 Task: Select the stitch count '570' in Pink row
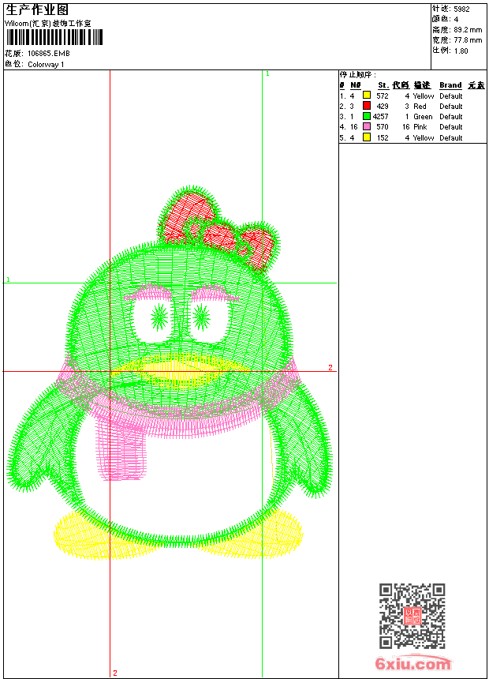[383, 127]
